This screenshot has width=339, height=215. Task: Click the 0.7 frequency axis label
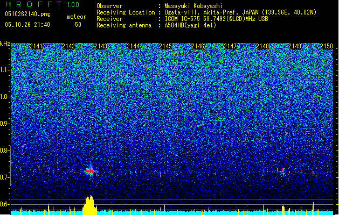[4, 177]
